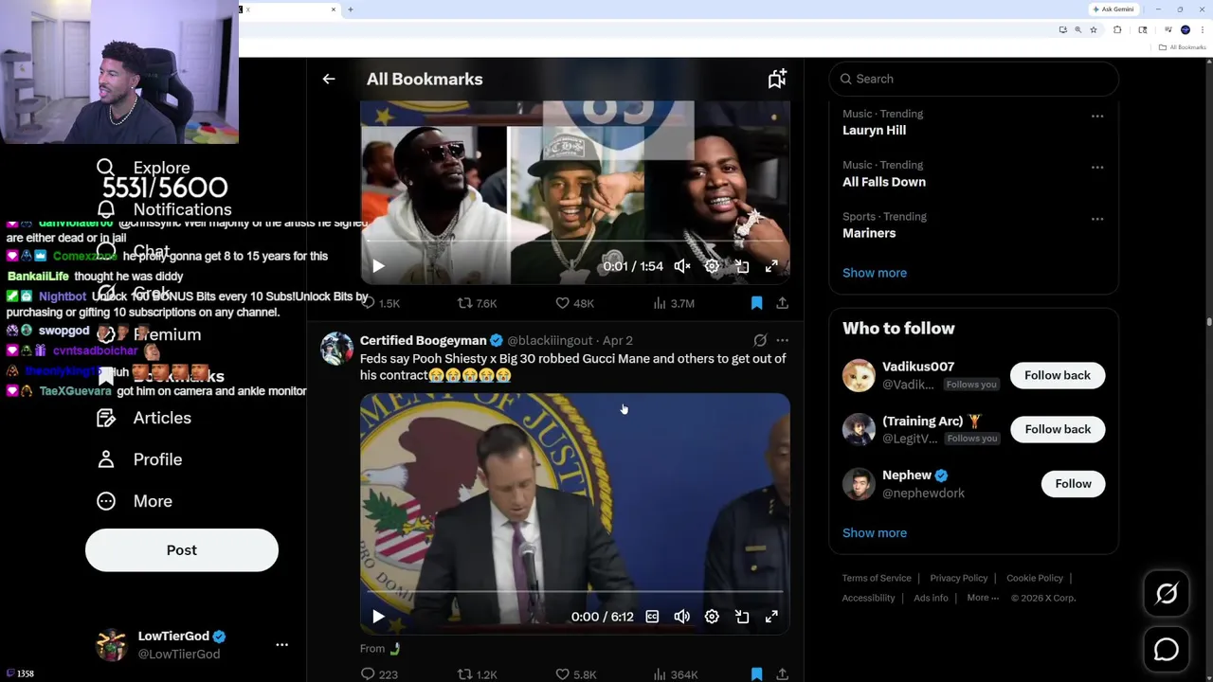Open the Lauryn Hill trending topic

tap(874, 131)
